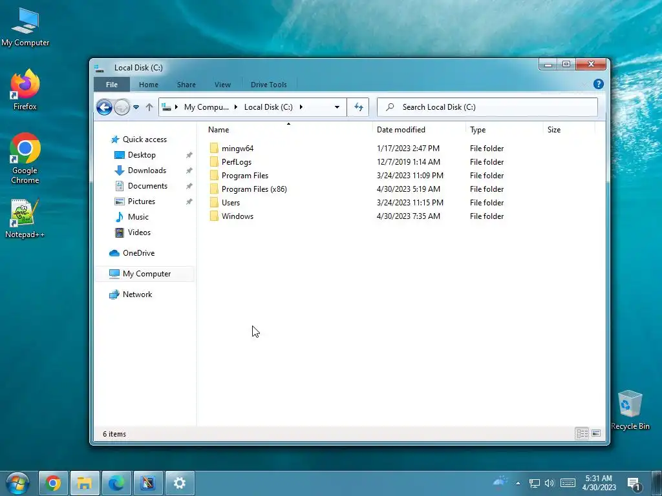Open the Share ribbon tab

point(186,85)
